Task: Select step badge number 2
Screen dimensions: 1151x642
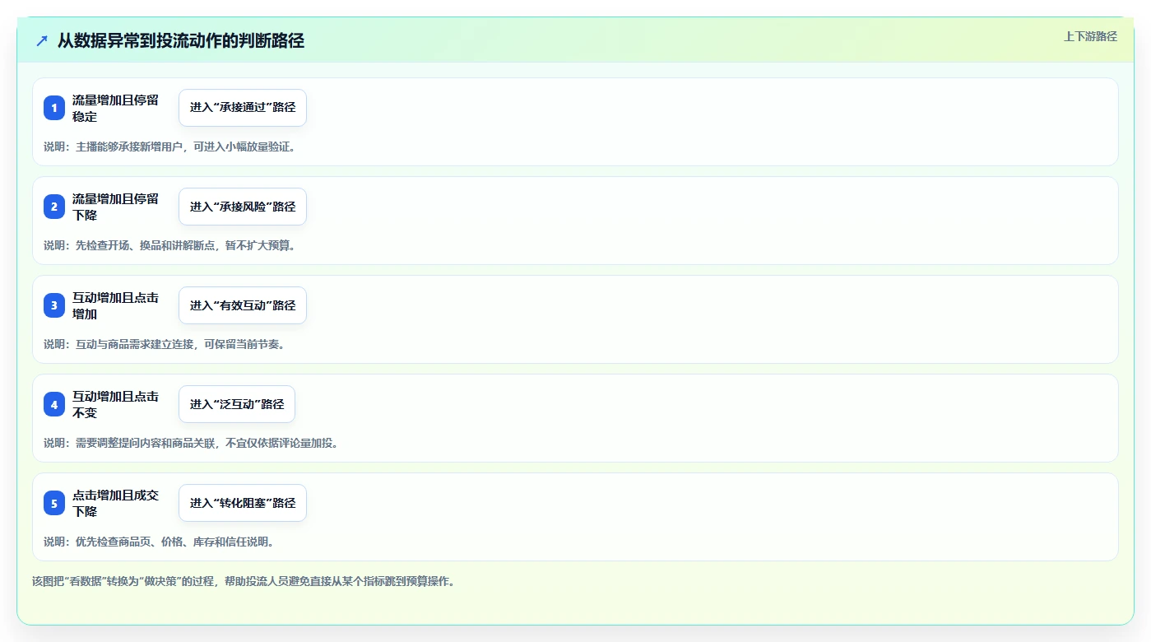Action: pyautogui.click(x=54, y=207)
